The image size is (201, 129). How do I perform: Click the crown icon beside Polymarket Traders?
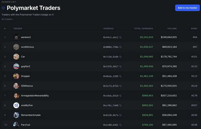(x=3, y=8)
